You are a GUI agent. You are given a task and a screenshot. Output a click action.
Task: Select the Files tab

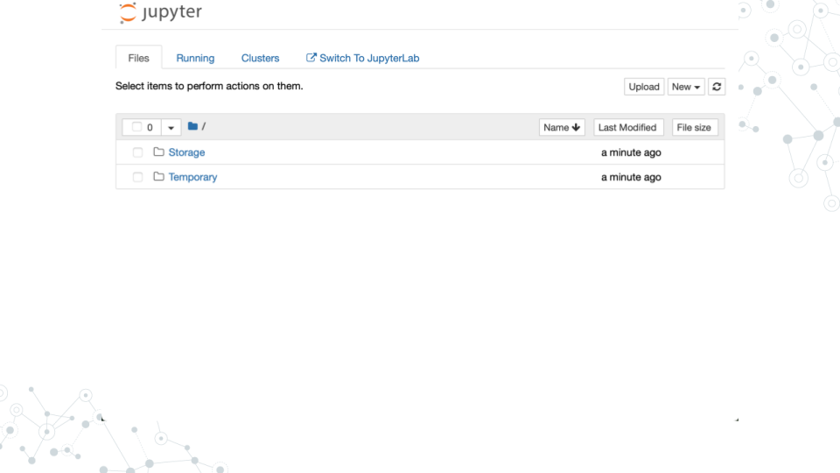(x=138, y=58)
